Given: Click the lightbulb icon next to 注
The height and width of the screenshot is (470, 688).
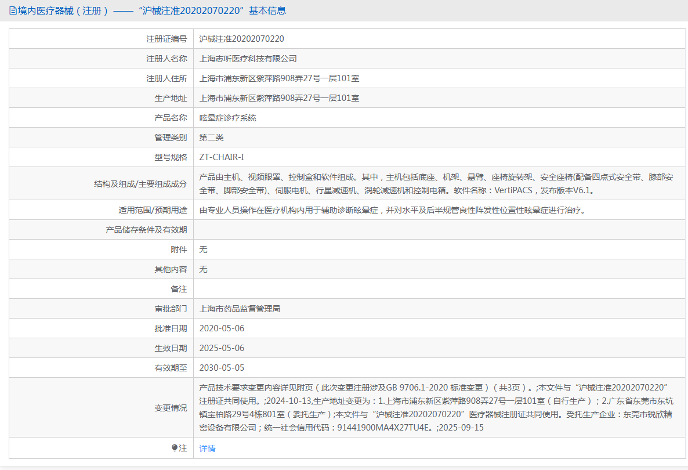Looking at the screenshot, I should pyautogui.click(x=175, y=448).
